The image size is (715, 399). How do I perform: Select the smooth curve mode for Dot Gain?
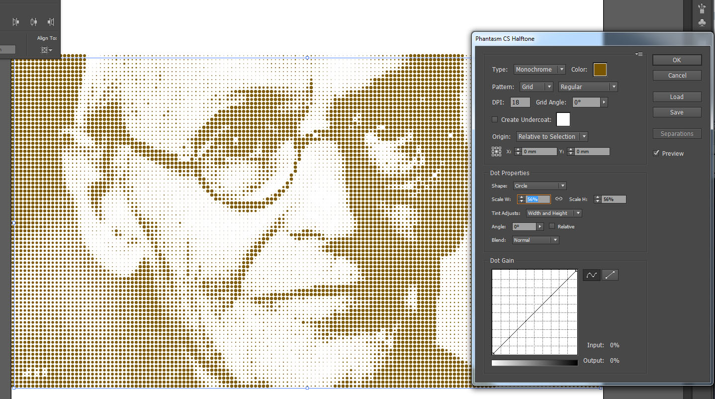click(591, 275)
